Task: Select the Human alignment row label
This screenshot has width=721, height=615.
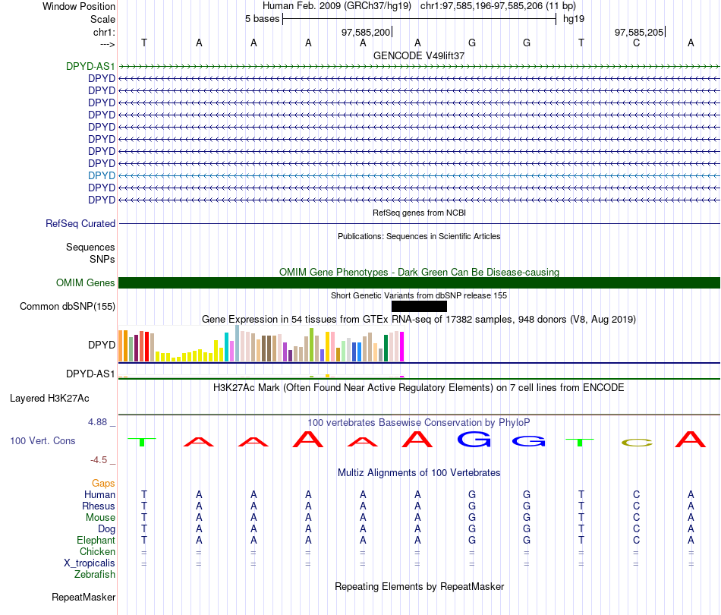Action: click(x=99, y=494)
